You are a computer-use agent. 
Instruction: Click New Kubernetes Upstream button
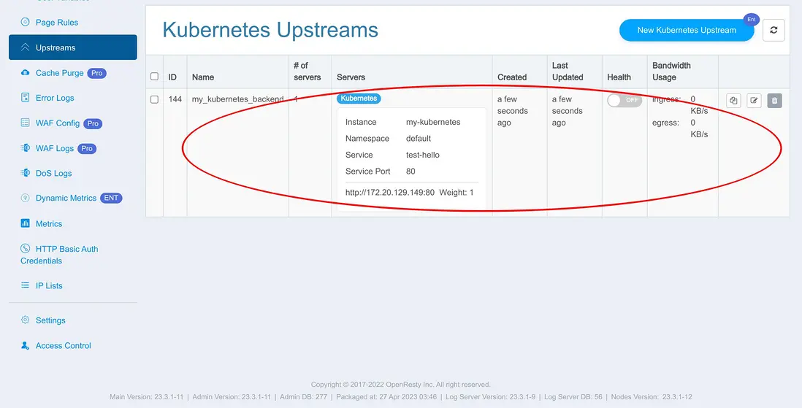[x=687, y=30]
